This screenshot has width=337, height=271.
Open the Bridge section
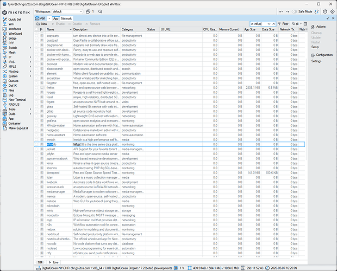coord(13,38)
